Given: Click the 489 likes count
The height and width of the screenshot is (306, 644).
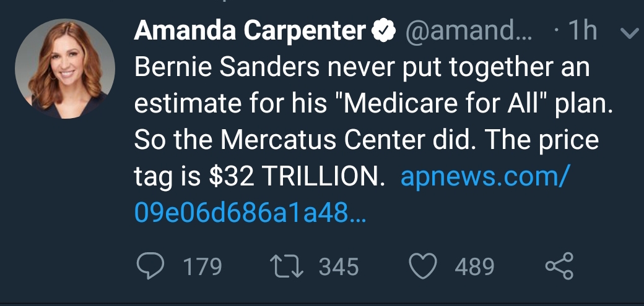Looking at the screenshot, I should [x=474, y=267].
